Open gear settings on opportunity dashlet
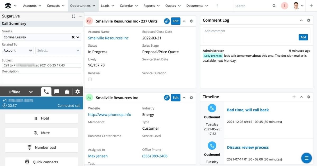The height and width of the screenshot is (166, 317). tap(191, 21)
